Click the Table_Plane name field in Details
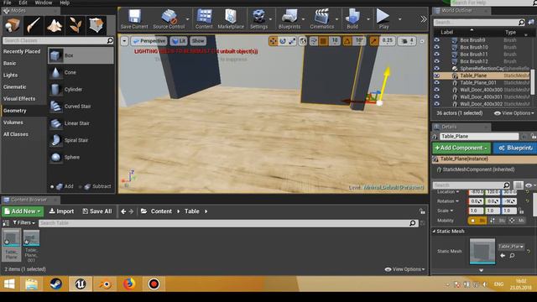The width and height of the screenshot is (537, 302). pos(479,136)
